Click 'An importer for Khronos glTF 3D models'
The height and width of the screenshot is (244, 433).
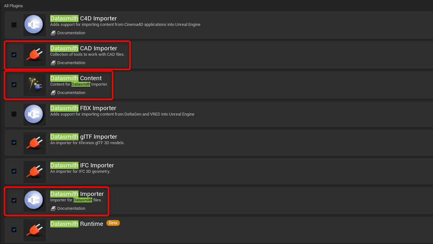pos(87,143)
